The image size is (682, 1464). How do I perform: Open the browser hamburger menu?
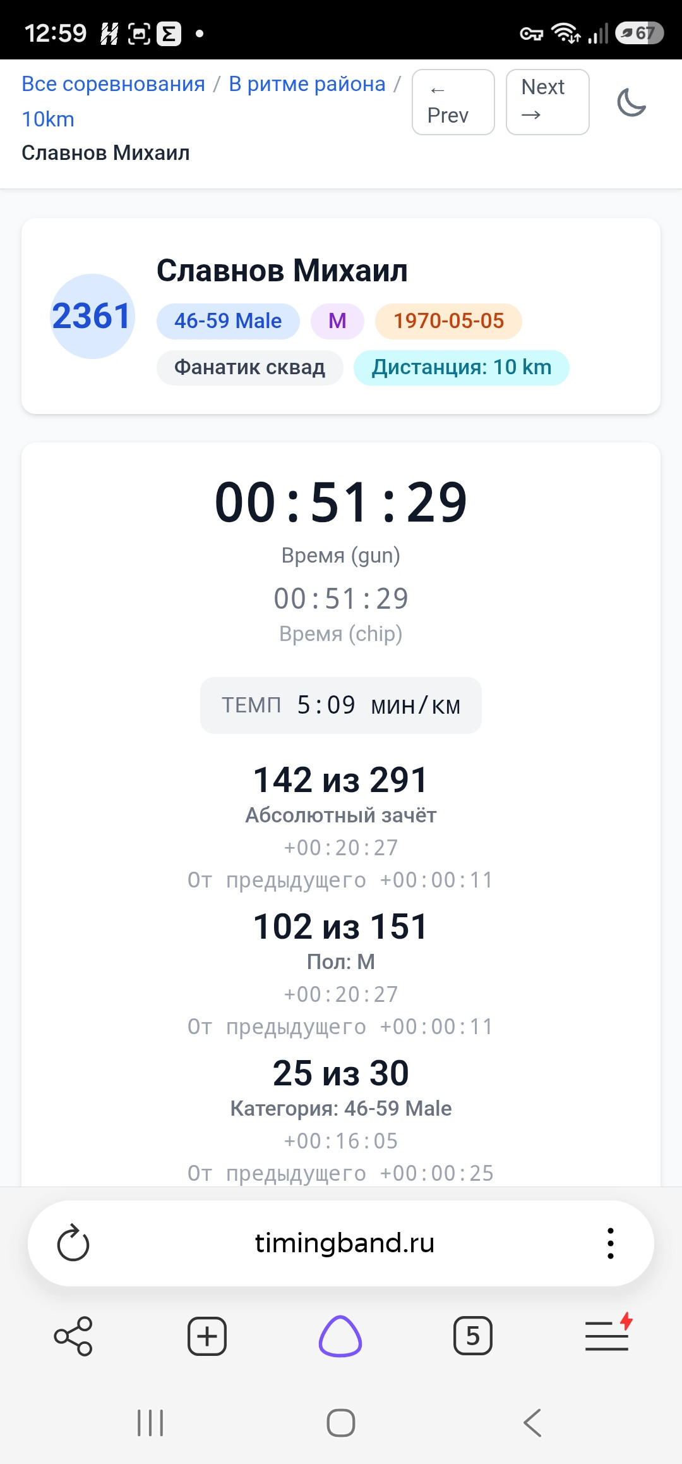point(607,1334)
